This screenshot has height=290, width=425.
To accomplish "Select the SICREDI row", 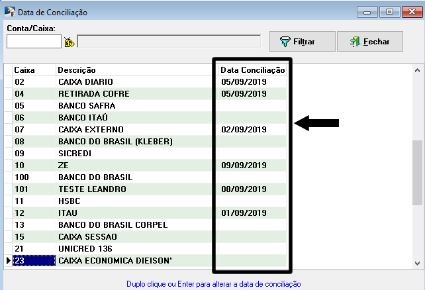I will (75, 153).
